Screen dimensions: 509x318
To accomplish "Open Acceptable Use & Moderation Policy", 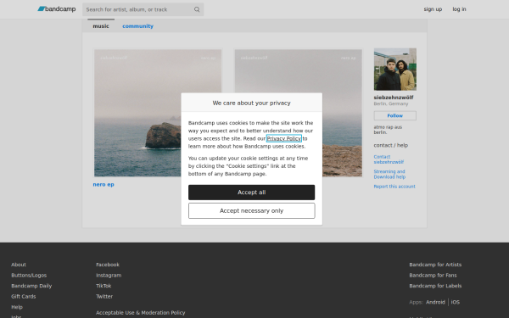I will point(141,312).
